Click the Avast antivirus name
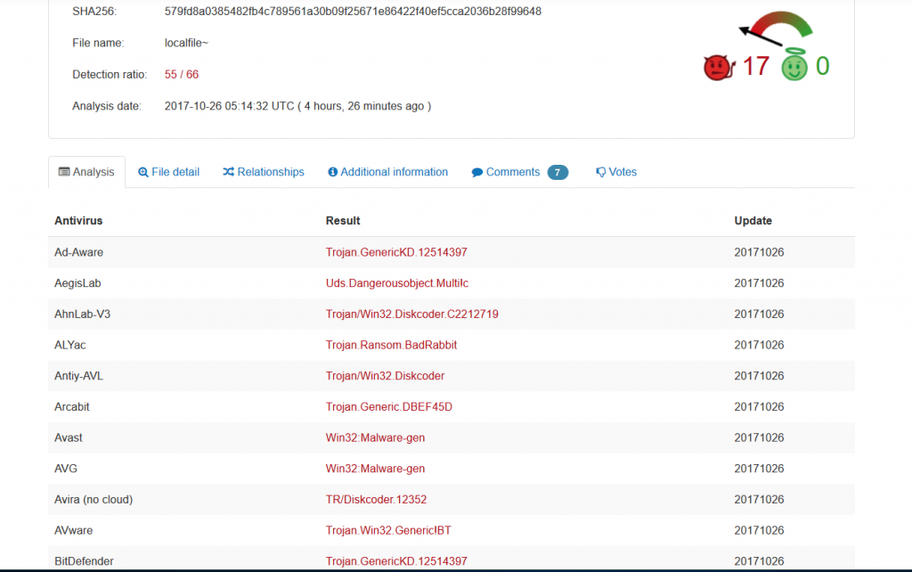This screenshot has height=572, width=912. tap(68, 437)
